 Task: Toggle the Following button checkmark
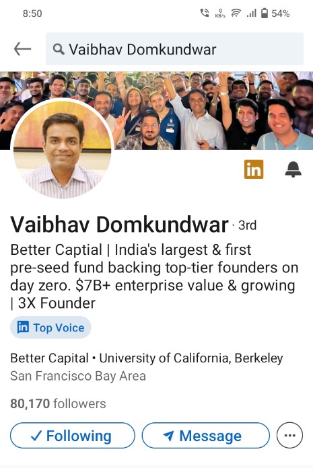(36, 436)
